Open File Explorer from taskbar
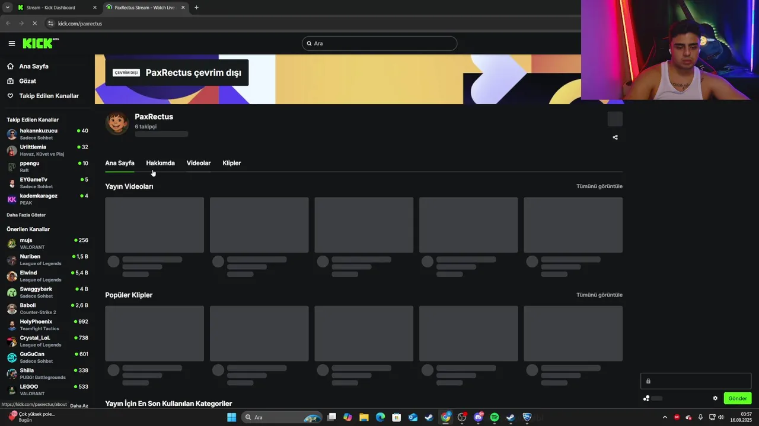This screenshot has width=759, height=426. tap(363, 417)
